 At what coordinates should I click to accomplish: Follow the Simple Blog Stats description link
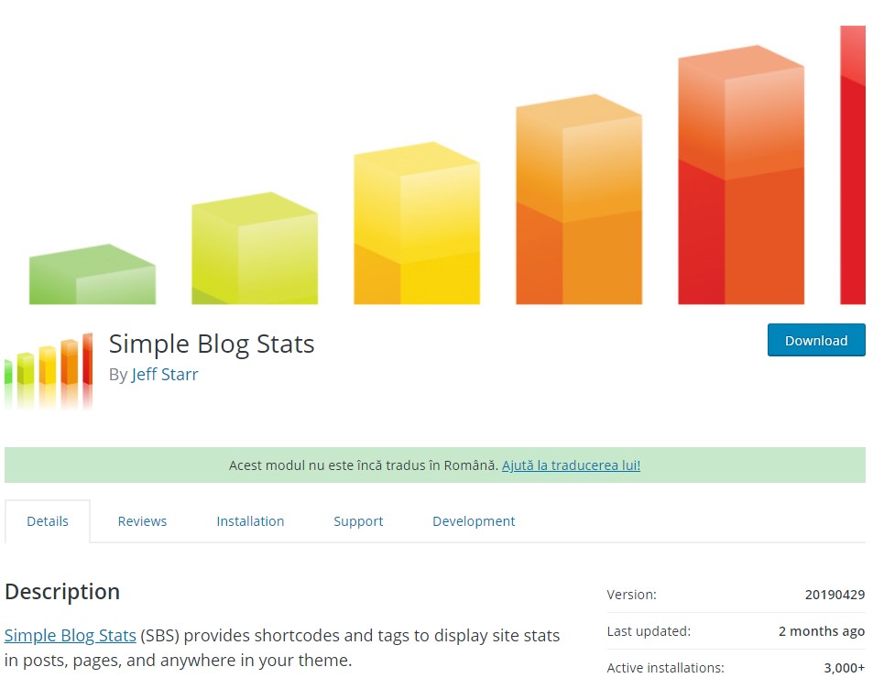(71, 635)
